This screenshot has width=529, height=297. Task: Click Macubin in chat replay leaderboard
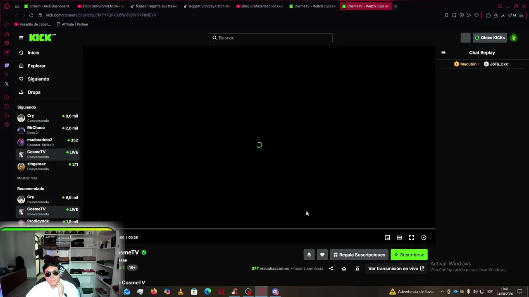[x=467, y=64]
